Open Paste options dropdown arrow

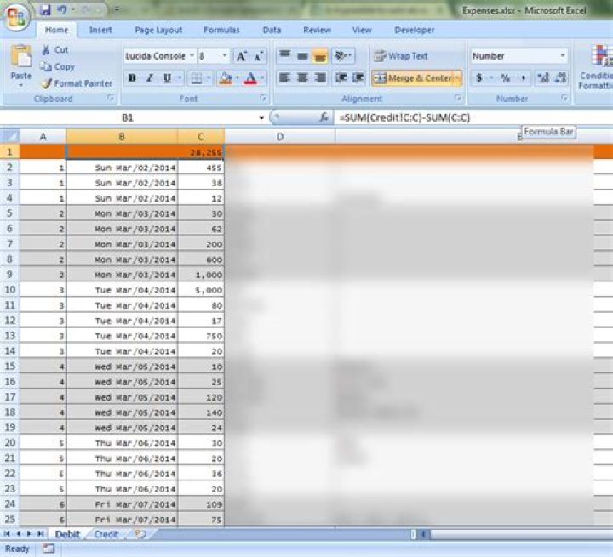click(x=21, y=86)
